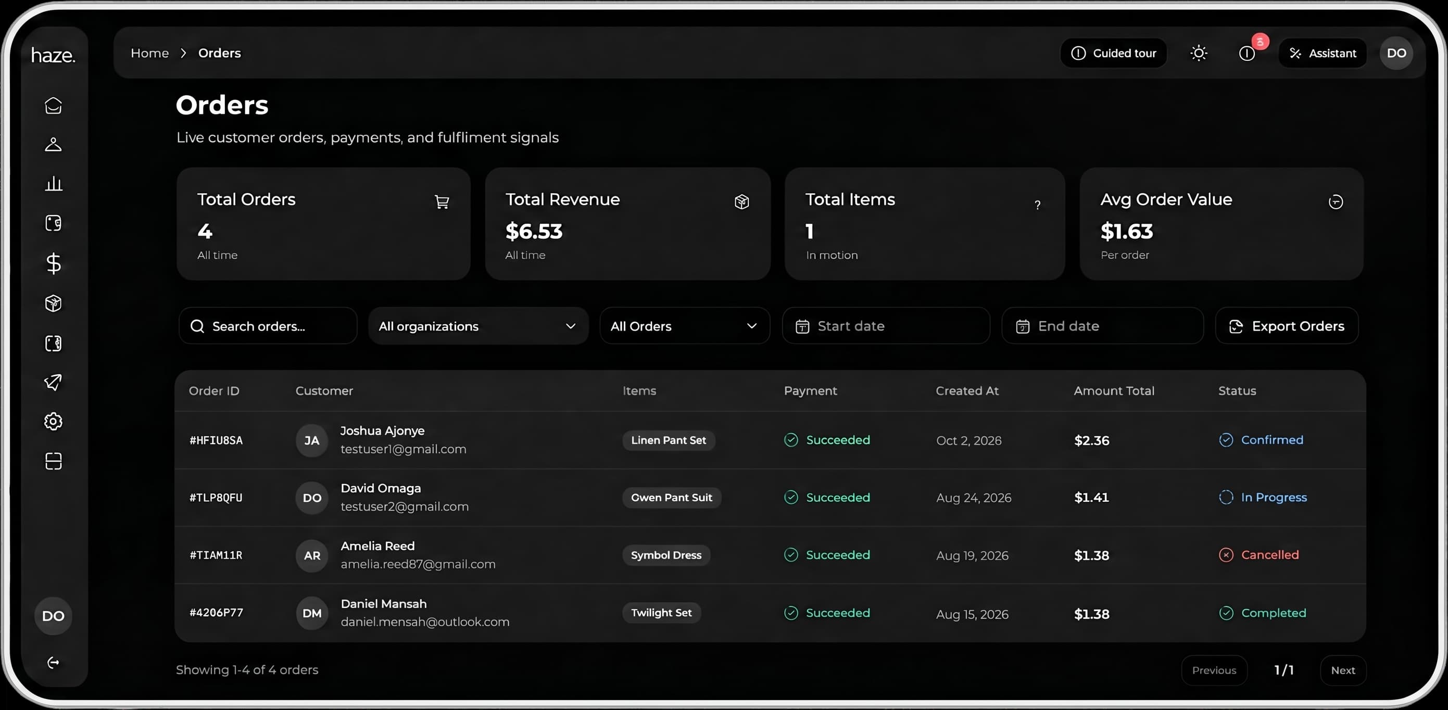This screenshot has height=710, width=1448.
Task: Open the analytics bar chart icon
Action: click(54, 183)
